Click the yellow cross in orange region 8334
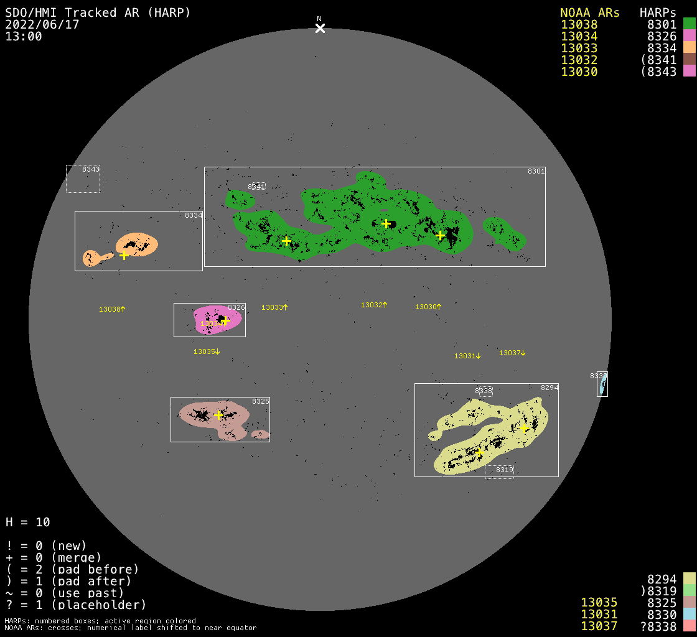 (124, 255)
